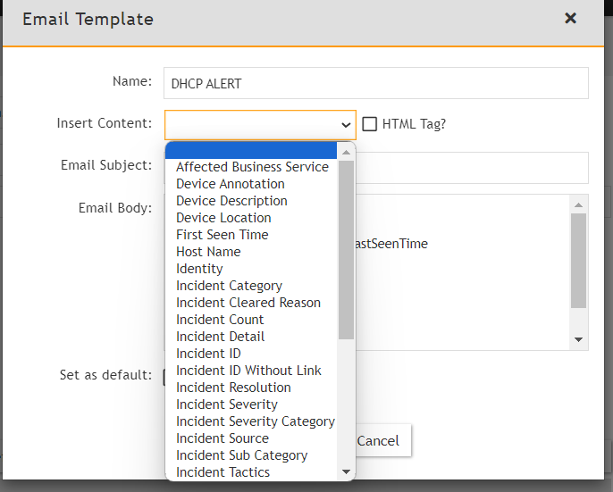Image resolution: width=613 pixels, height=492 pixels.
Task: Choose Incident ID Without Link
Action: click(248, 371)
